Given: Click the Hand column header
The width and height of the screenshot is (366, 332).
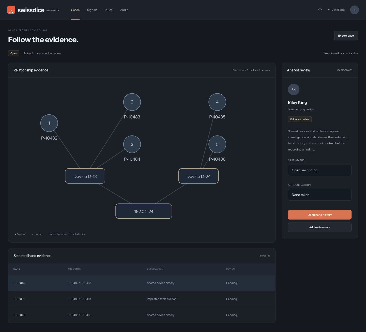Looking at the screenshot, I should pyautogui.click(x=17, y=269).
